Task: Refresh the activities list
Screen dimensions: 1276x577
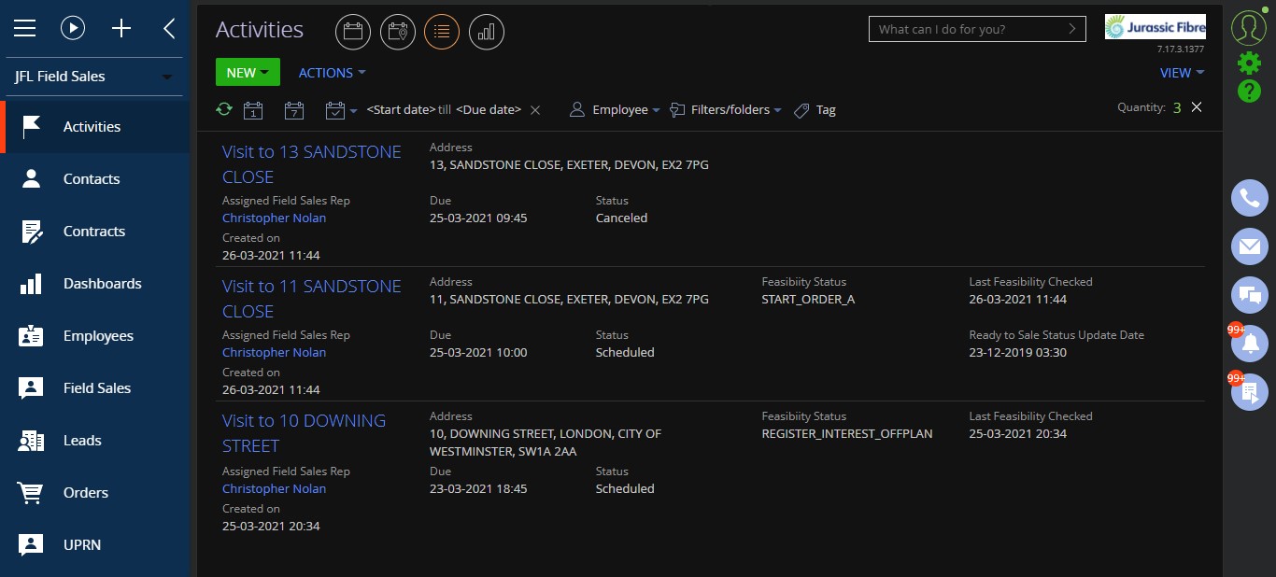Action: (224, 109)
